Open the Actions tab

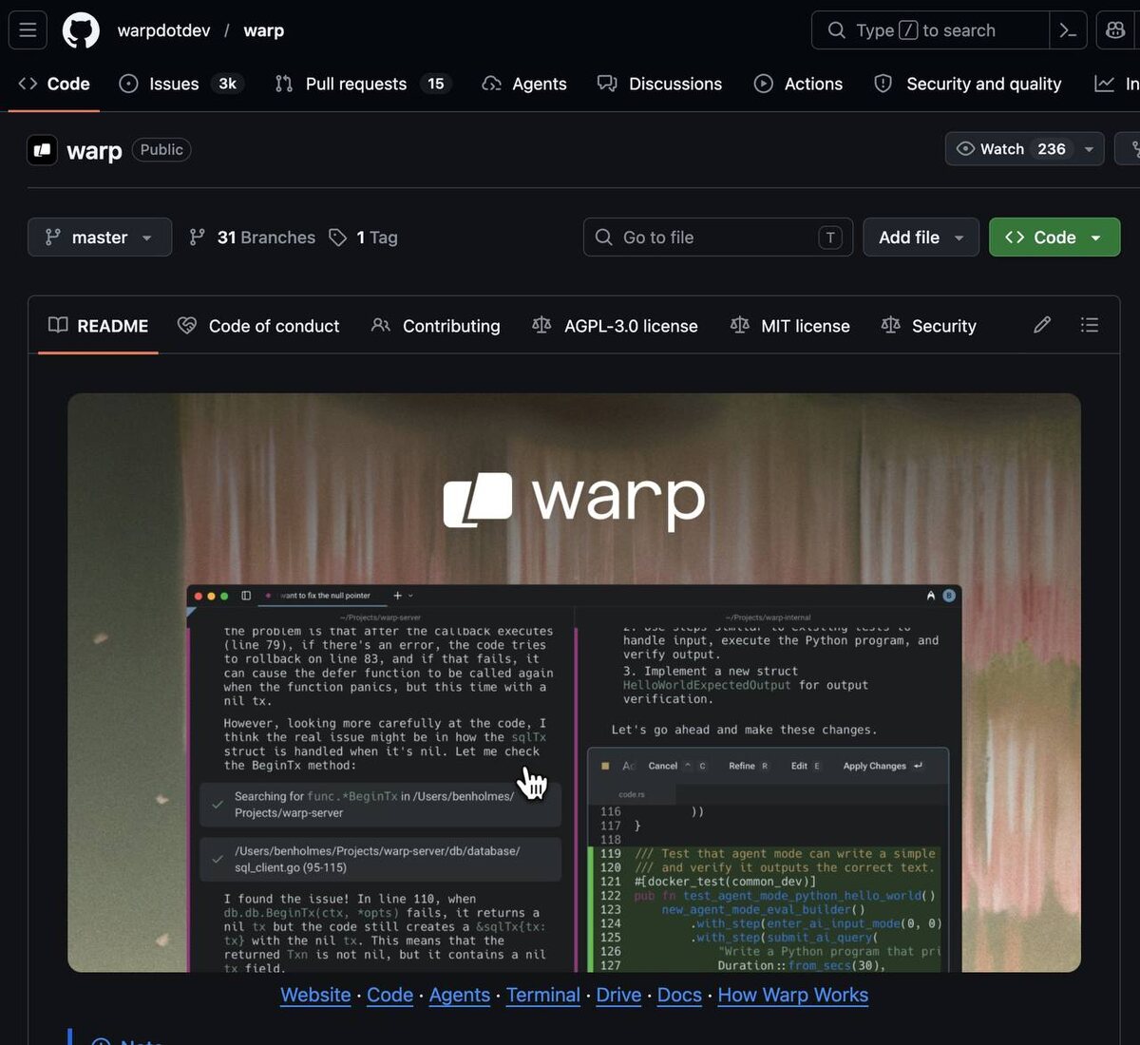tap(798, 84)
